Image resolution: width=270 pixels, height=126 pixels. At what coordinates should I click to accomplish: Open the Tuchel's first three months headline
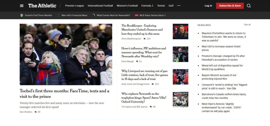point(64,94)
